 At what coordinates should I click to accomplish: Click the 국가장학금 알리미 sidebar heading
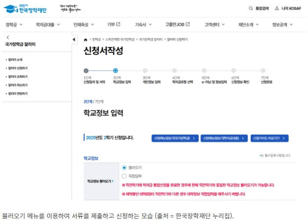[x=20, y=44]
